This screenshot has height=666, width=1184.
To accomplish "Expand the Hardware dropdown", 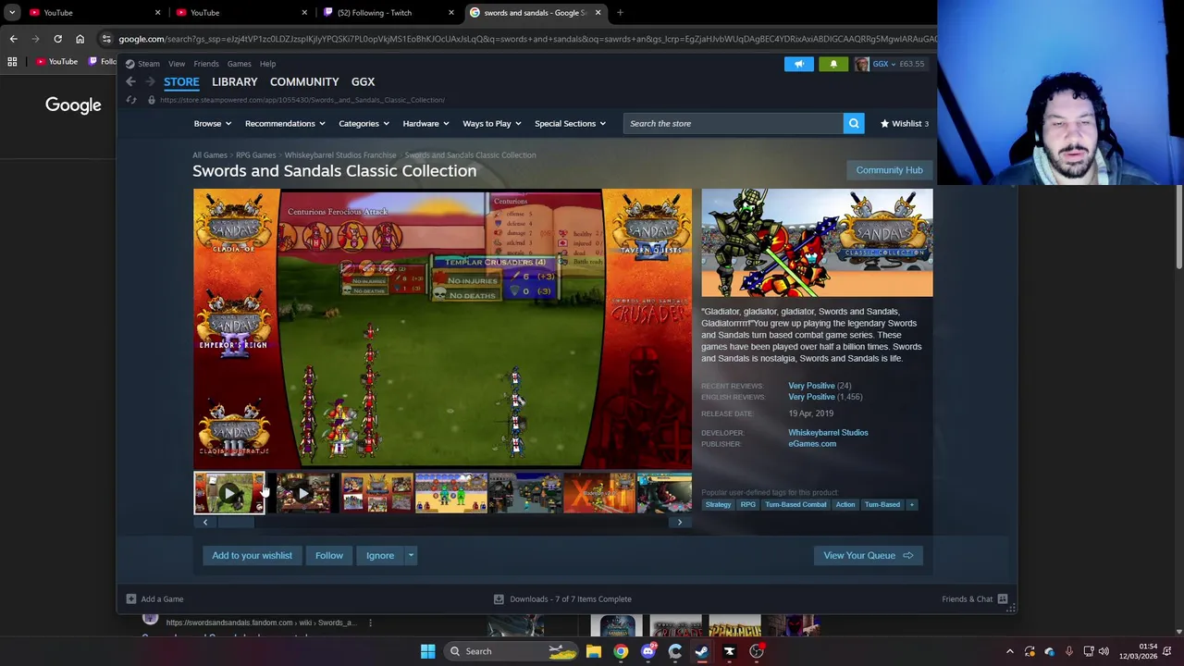I will pos(425,123).
